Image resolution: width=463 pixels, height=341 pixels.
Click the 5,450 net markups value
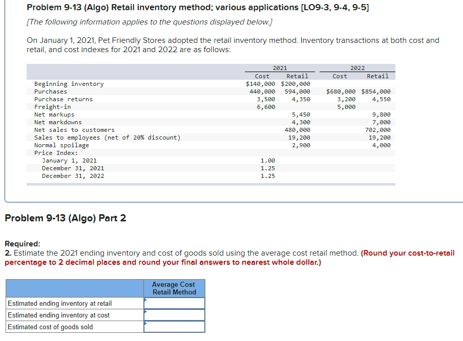point(301,115)
